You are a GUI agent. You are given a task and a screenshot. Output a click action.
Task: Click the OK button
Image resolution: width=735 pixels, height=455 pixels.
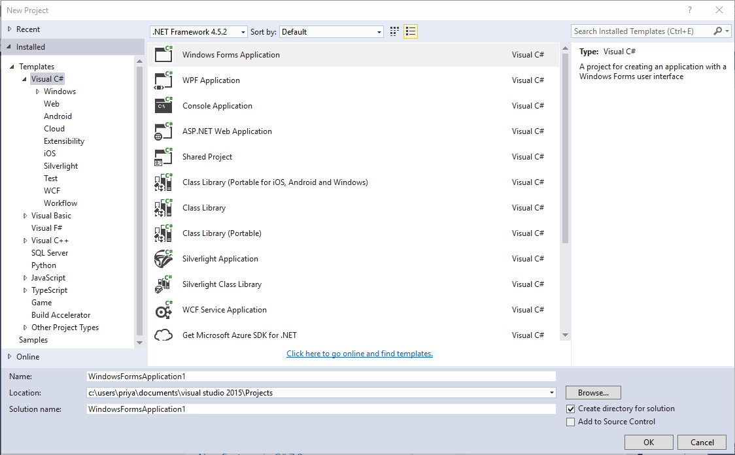click(x=649, y=443)
